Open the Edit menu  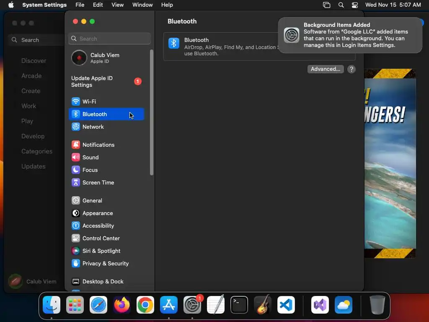click(98, 5)
